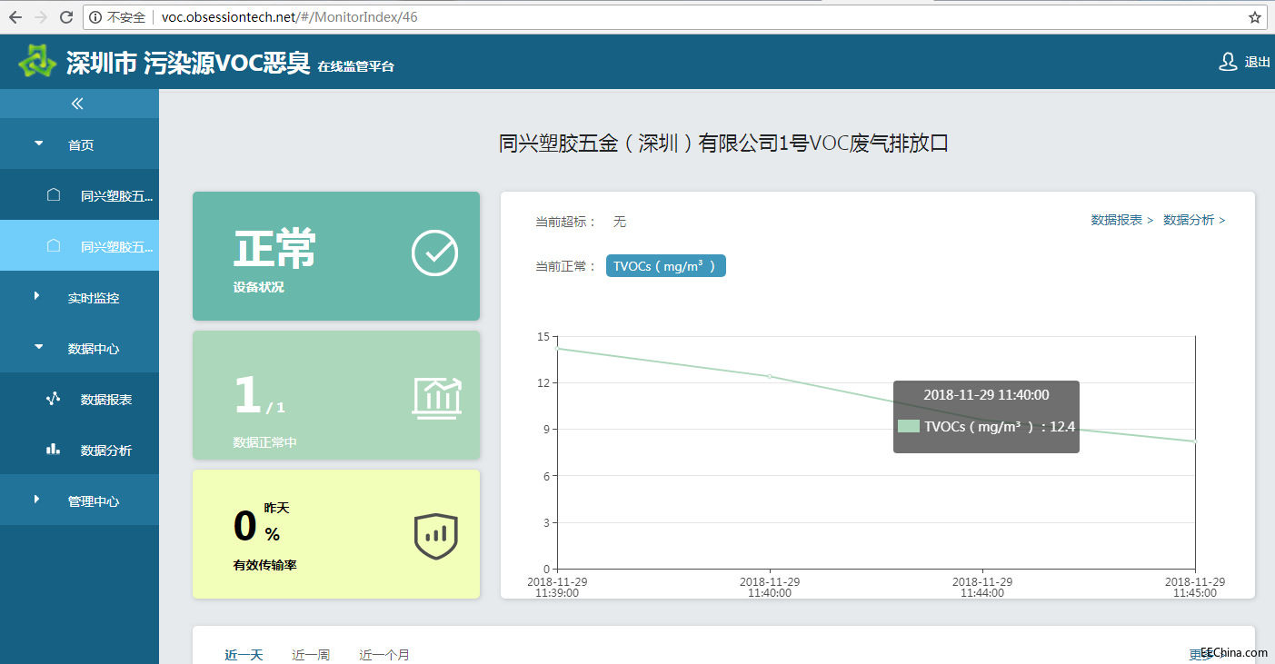Image resolution: width=1275 pixels, height=664 pixels.
Task: Switch to the 近一天 tab
Action: (x=244, y=655)
